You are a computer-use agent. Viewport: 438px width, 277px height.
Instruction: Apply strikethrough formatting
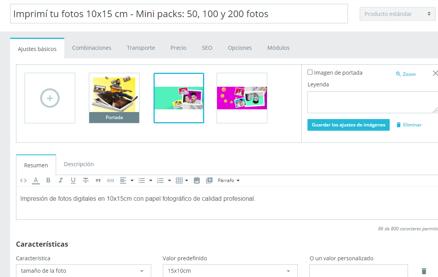tap(86, 181)
